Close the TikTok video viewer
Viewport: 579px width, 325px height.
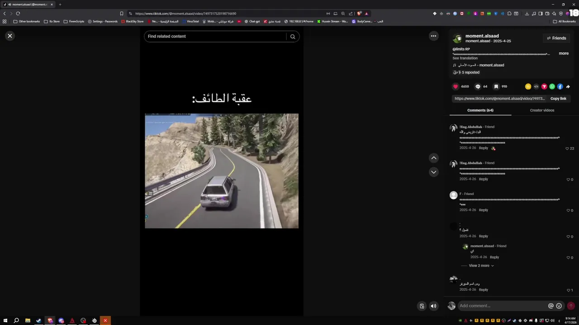tap(10, 36)
